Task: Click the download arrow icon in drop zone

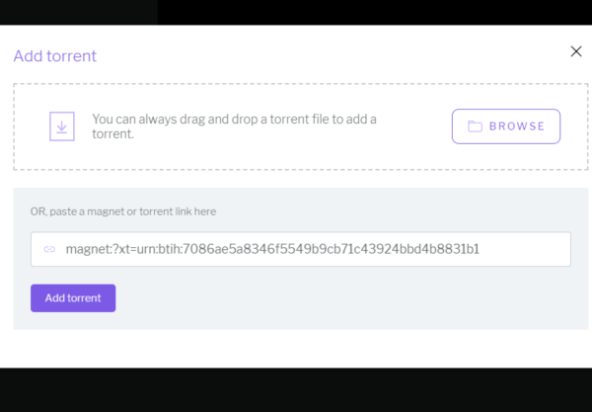Action: pyautogui.click(x=62, y=126)
